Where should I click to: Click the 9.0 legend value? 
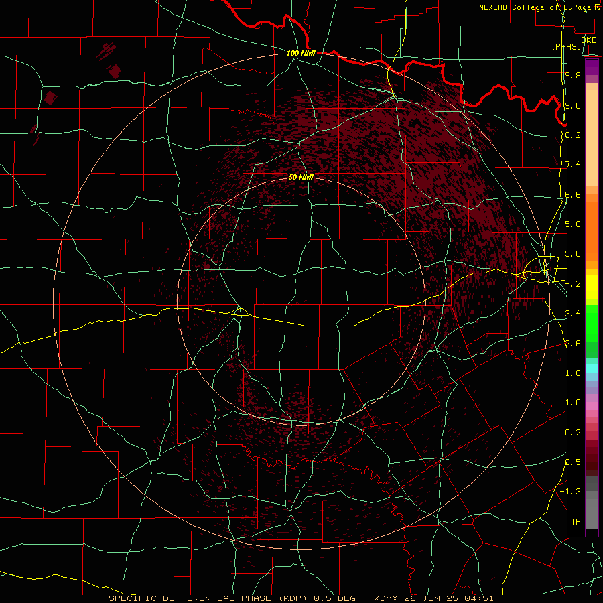click(573, 105)
